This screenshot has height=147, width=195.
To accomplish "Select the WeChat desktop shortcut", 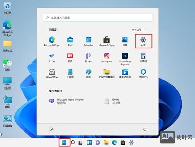I will (x=8, y=64).
